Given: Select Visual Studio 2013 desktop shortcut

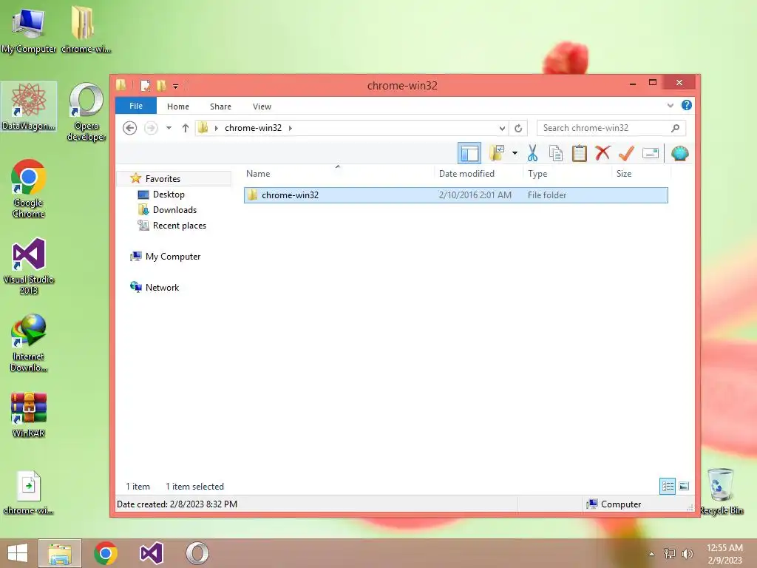Looking at the screenshot, I should [x=29, y=266].
